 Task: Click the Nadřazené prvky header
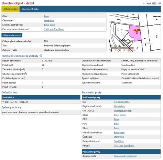click(121, 97)
